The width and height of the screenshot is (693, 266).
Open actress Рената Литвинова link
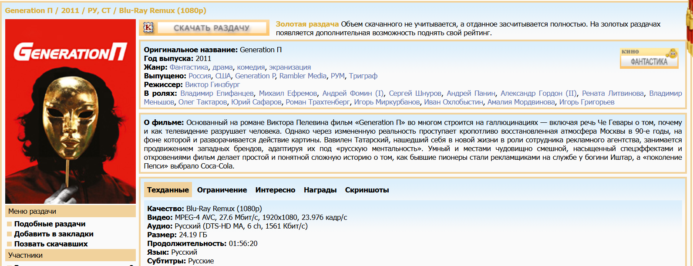613,93
